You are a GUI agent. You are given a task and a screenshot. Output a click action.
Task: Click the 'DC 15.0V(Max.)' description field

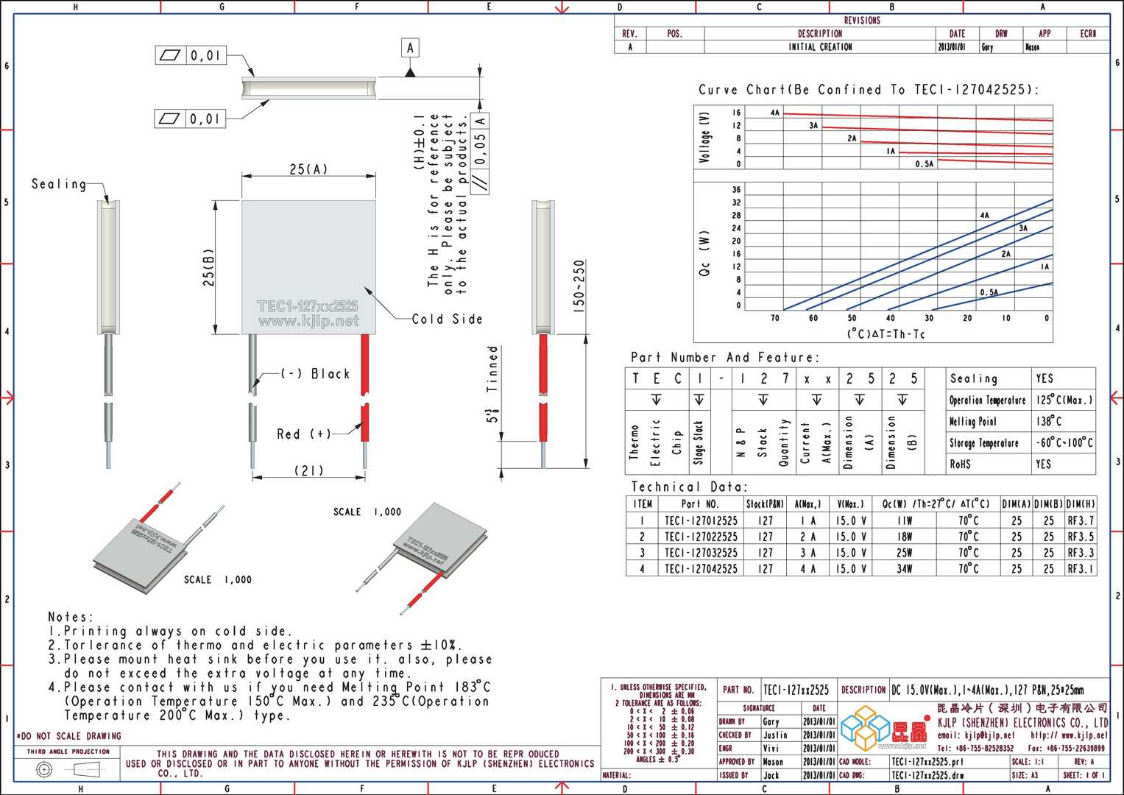(989, 690)
